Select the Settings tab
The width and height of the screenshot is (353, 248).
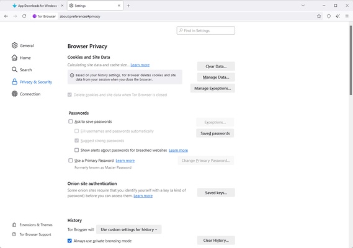(95, 6)
